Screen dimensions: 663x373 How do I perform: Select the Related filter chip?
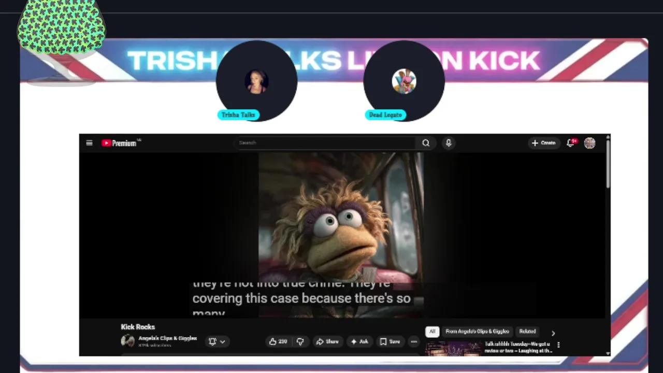527,332
